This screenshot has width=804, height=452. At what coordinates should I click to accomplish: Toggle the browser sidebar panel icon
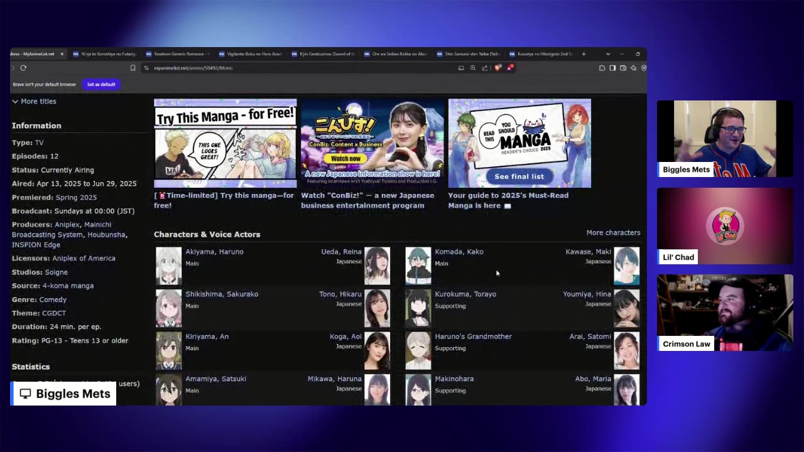click(x=612, y=68)
